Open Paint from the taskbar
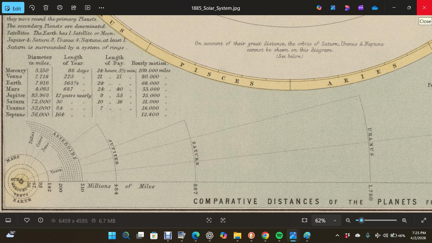Screen dimensions: 432x243 [307, 235]
